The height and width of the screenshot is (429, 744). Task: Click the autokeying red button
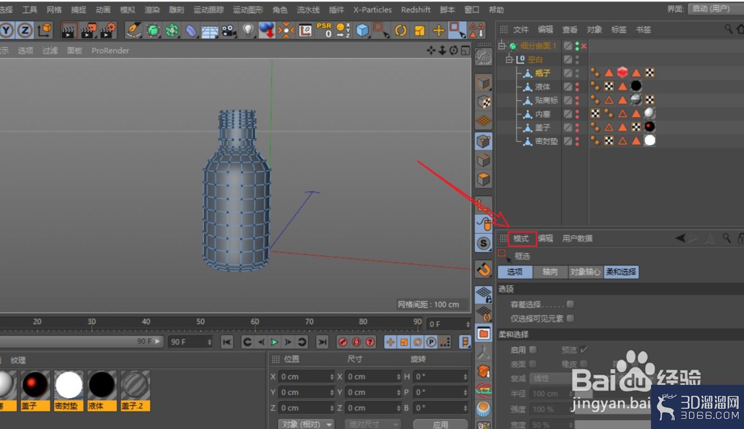tap(356, 342)
